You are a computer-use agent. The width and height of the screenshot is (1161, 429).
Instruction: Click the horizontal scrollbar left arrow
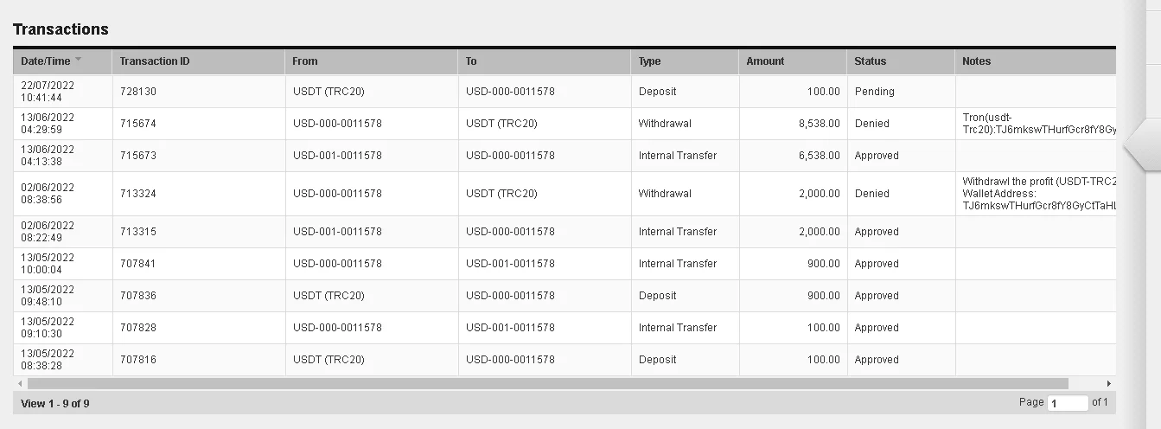(19, 383)
